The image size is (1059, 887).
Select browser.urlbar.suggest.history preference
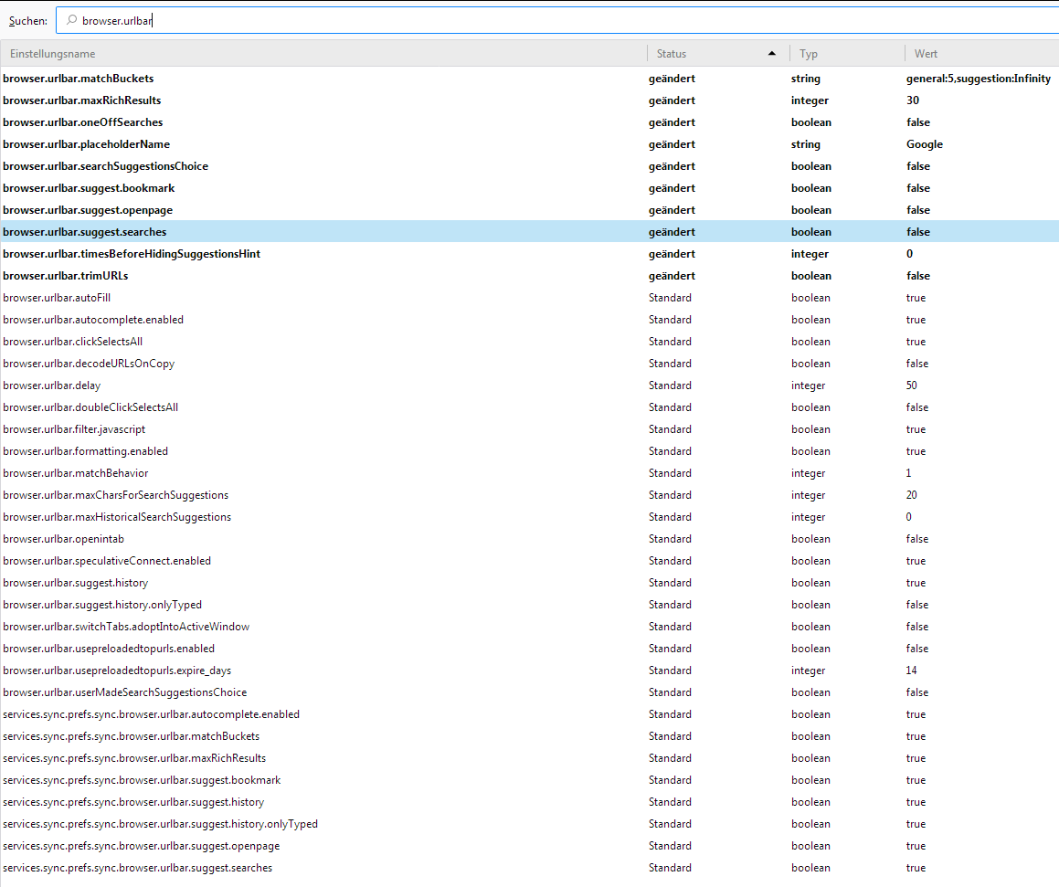[x=530, y=583]
